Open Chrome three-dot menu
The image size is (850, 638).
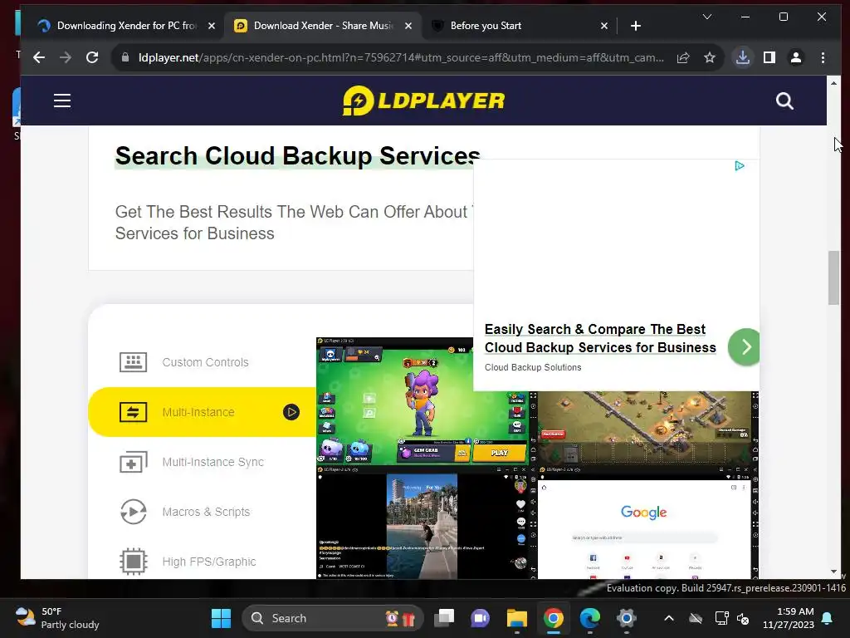[823, 57]
